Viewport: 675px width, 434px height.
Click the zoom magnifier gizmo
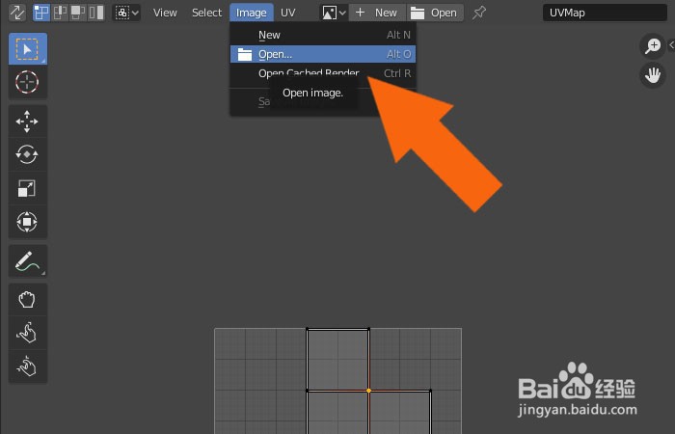pos(653,45)
